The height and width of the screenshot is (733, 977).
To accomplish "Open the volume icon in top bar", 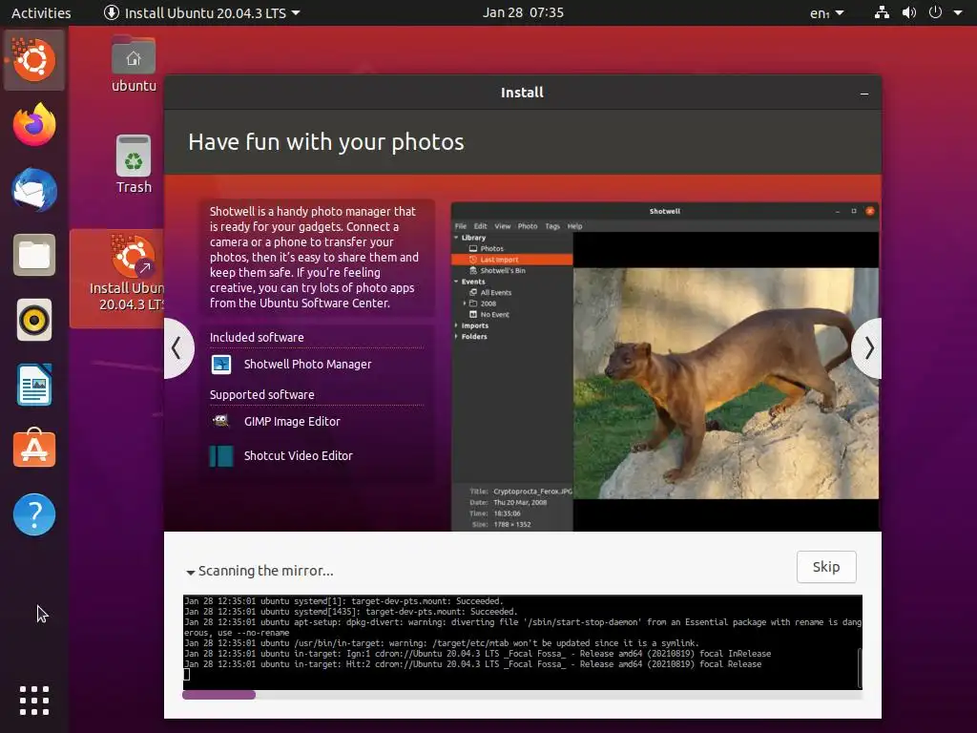I will [x=909, y=12].
